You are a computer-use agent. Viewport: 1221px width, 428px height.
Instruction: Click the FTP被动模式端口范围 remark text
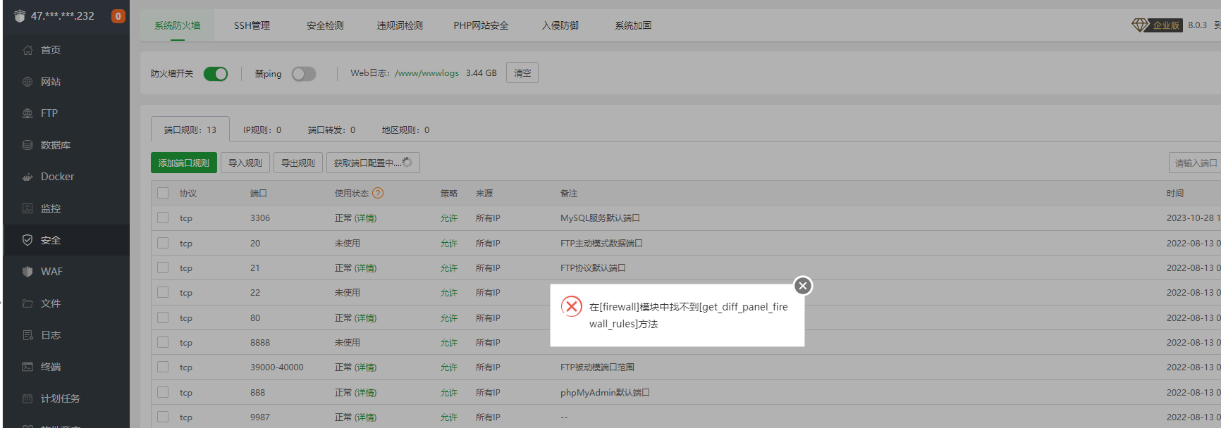point(597,367)
